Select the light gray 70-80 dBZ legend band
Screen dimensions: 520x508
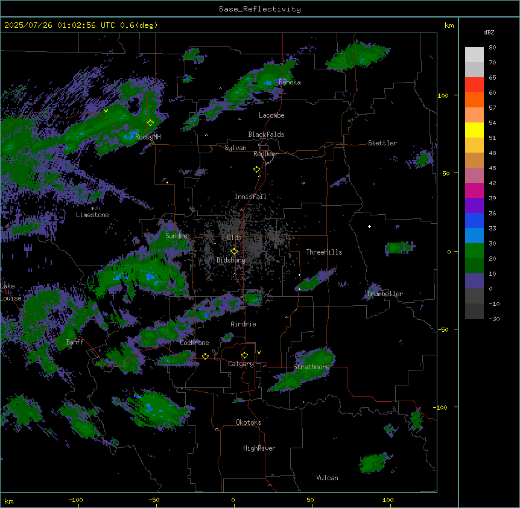[x=474, y=55]
